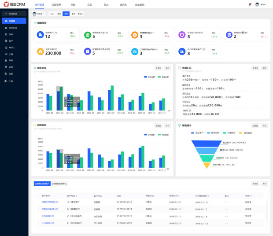The width and height of the screenshot is (273, 236).
Task: Open 本月 dropdown in 销售目标 panel
Action: click(x=167, y=68)
